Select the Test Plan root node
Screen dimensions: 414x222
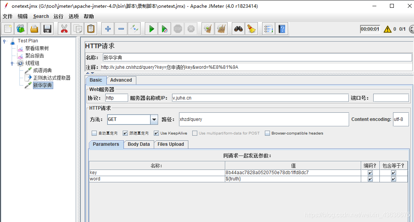28,41
